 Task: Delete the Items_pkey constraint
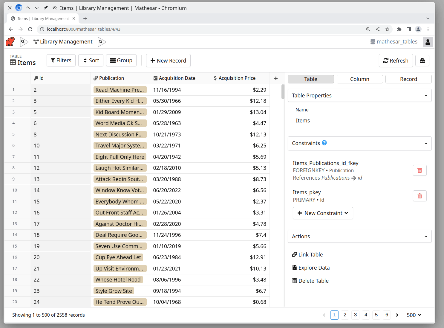point(419,196)
